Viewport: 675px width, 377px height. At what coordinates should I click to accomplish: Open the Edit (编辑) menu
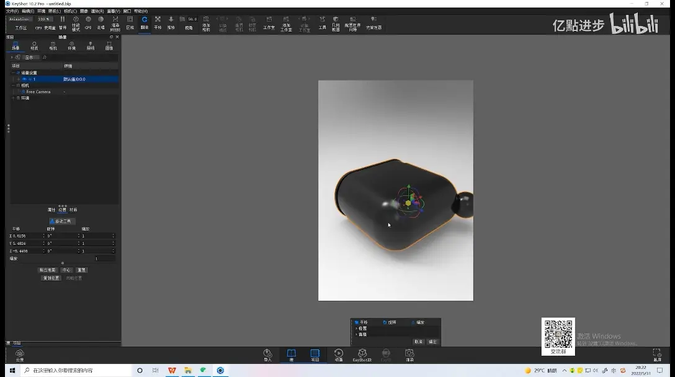tap(27, 11)
